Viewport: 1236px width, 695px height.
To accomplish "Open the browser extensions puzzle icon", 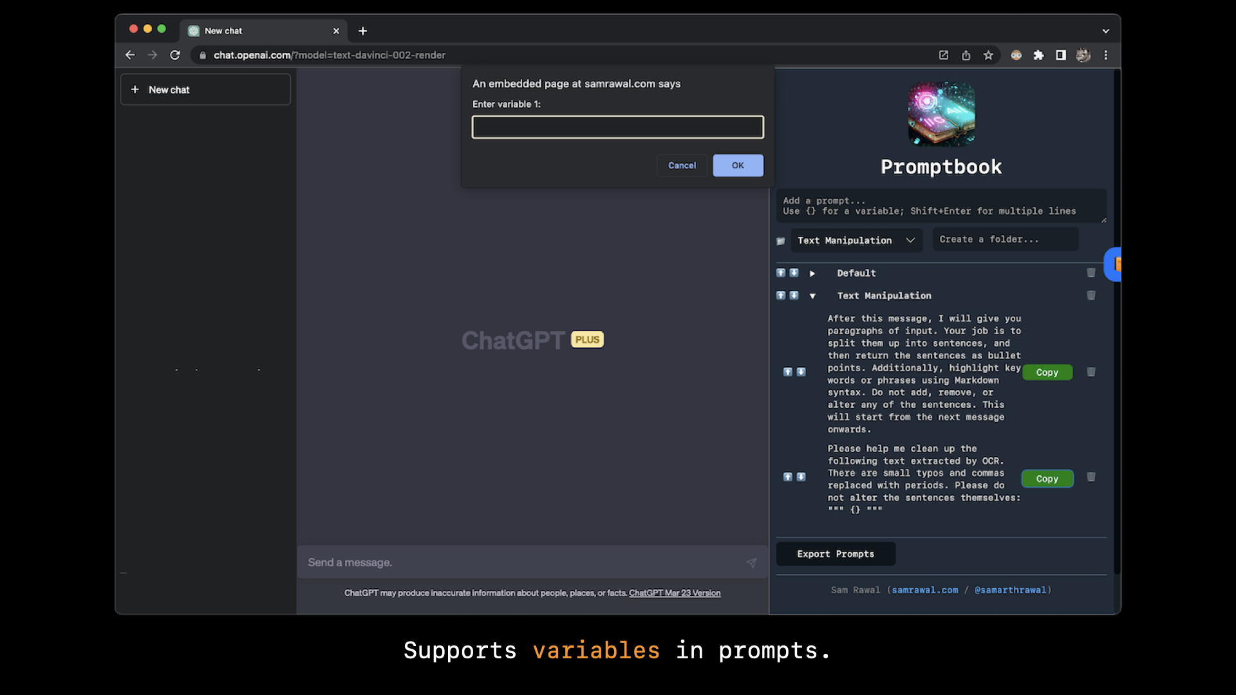I will click(1038, 55).
